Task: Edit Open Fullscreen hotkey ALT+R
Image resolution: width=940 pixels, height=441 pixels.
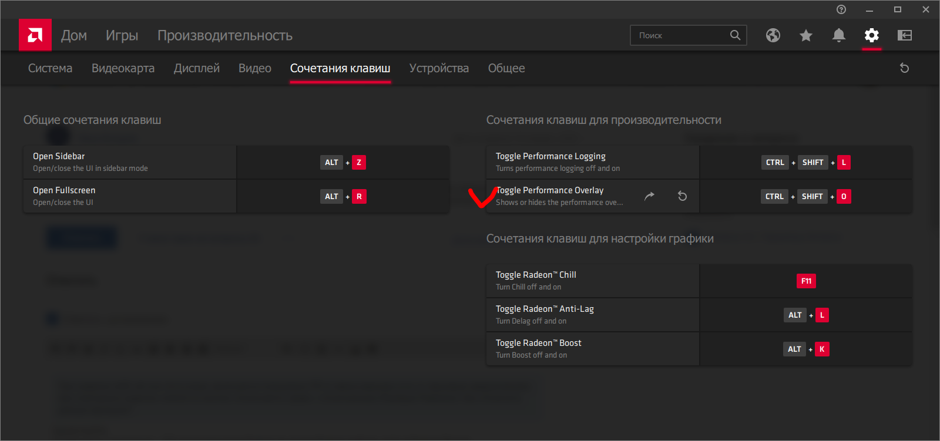Action: [343, 196]
